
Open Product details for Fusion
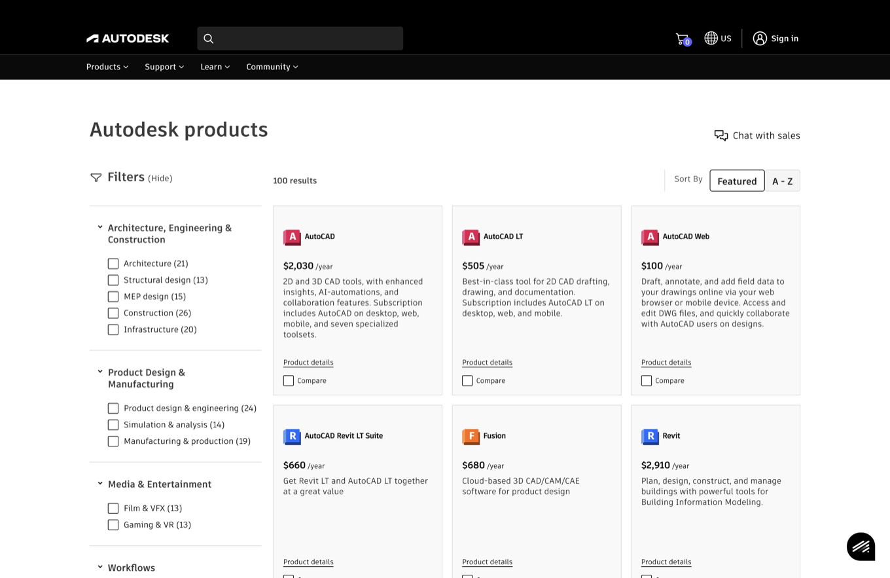pos(488,562)
